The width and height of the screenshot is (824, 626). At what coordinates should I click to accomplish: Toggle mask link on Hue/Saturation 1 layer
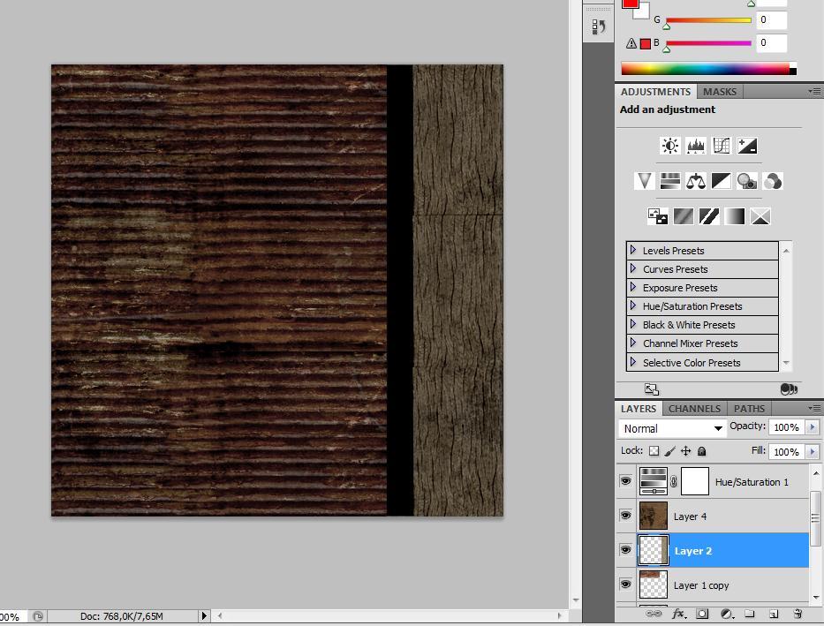click(674, 481)
